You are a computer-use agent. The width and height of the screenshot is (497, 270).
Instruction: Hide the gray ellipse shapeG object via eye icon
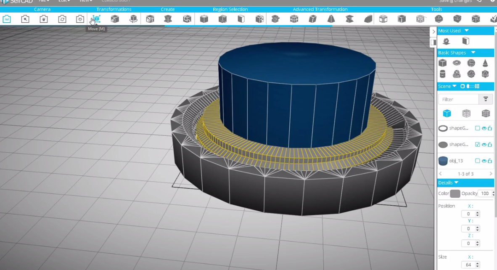pyautogui.click(x=484, y=145)
